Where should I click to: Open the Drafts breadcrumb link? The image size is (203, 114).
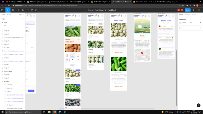(x=91, y=10)
